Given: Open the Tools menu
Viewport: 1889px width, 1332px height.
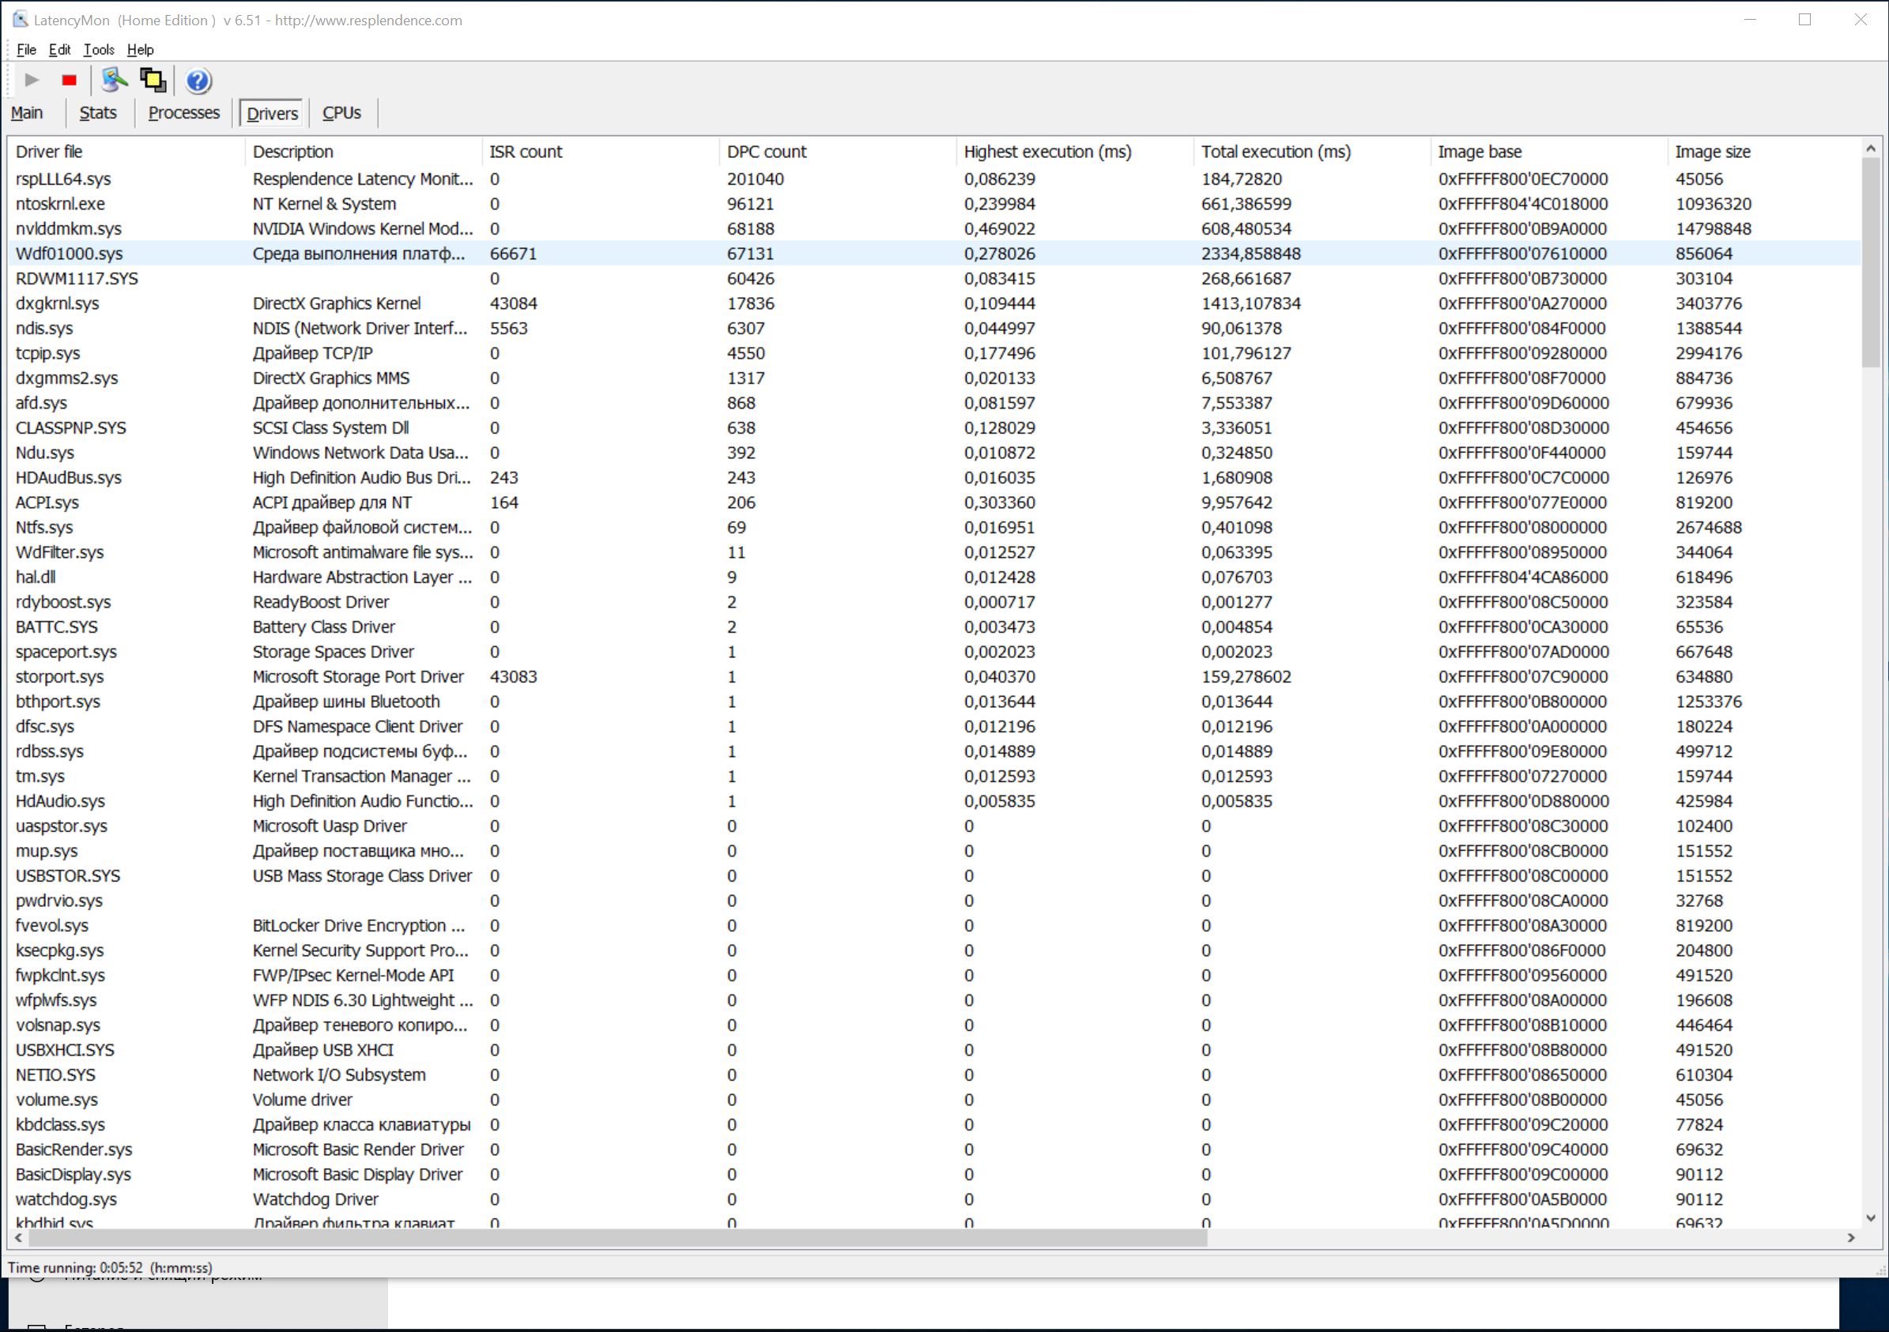Looking at the screenshot, I should point(99,49).
